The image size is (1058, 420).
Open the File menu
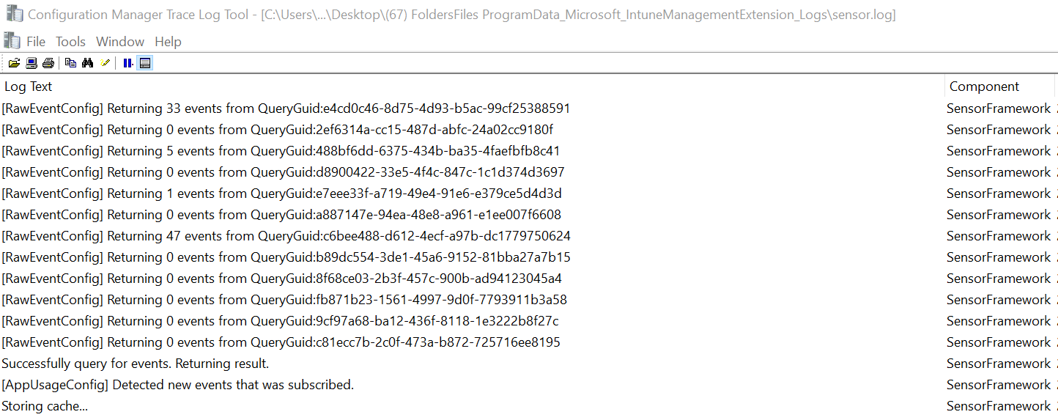(x=36, y=42)
